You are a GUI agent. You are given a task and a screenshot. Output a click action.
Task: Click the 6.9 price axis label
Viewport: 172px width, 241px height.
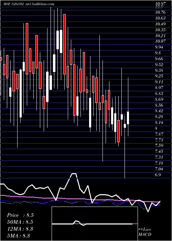(x=158, y=175)
